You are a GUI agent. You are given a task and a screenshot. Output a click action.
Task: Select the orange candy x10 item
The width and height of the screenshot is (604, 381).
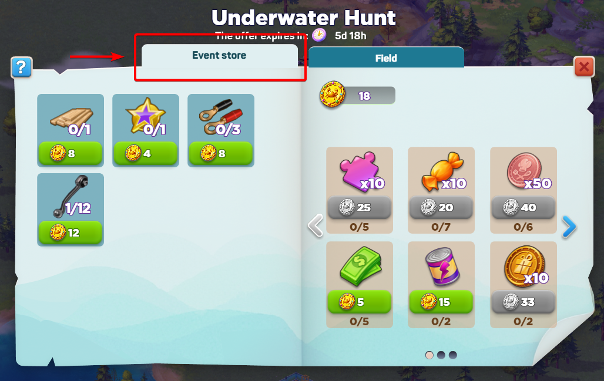pos(442,171)
